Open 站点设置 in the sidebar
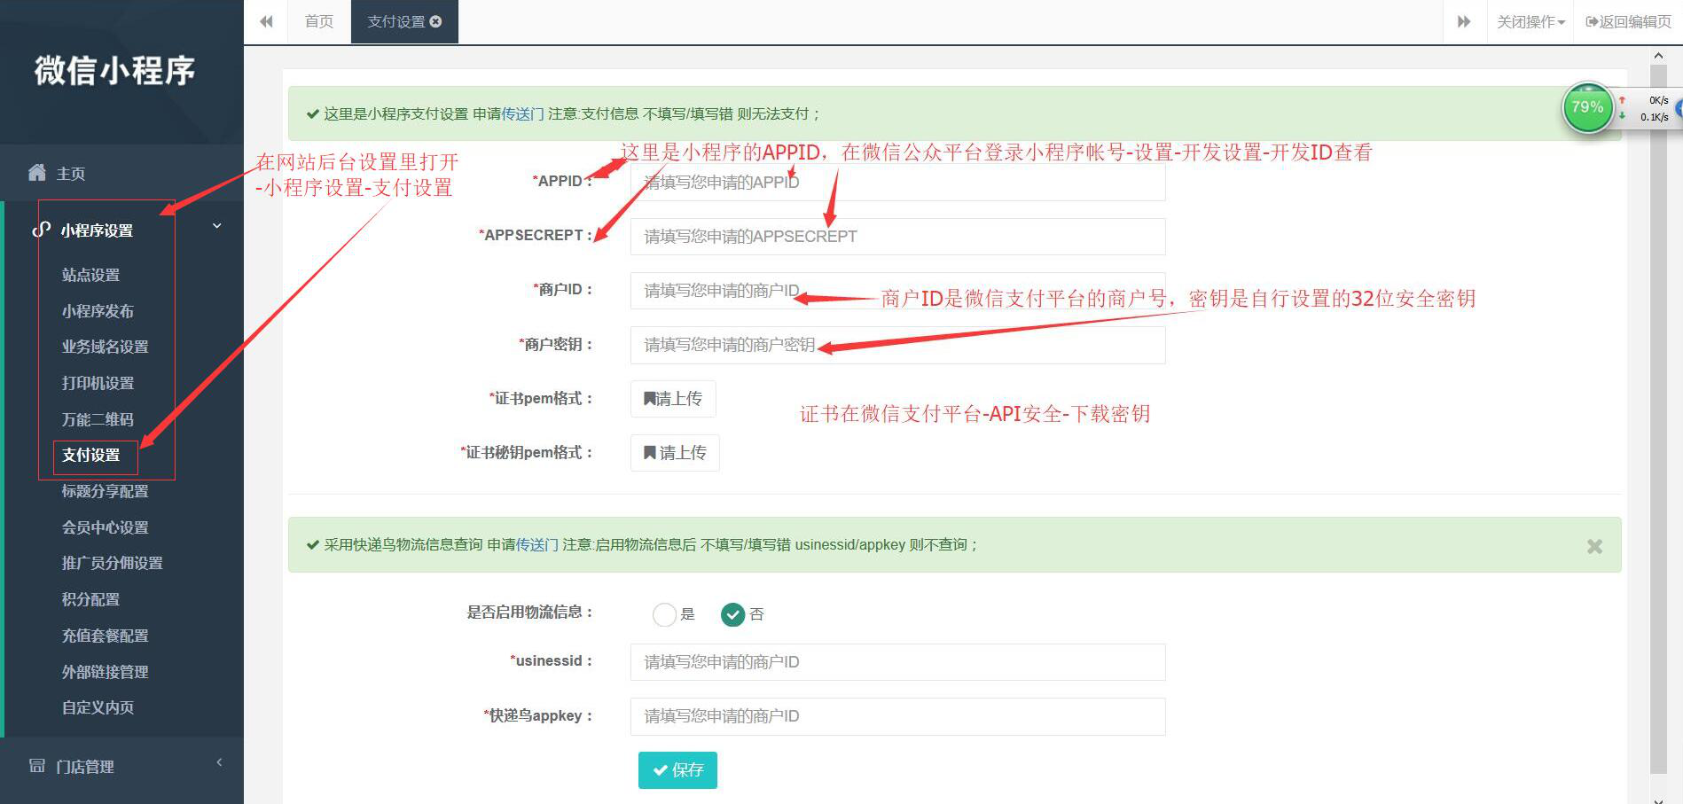 tap(90, 275)
